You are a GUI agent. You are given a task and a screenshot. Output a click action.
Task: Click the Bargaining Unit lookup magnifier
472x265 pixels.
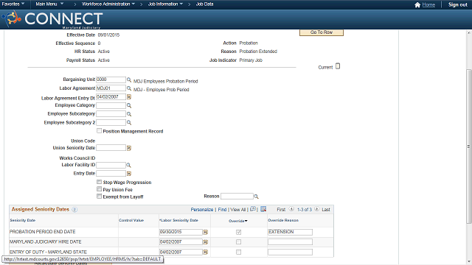pos(129,80)
